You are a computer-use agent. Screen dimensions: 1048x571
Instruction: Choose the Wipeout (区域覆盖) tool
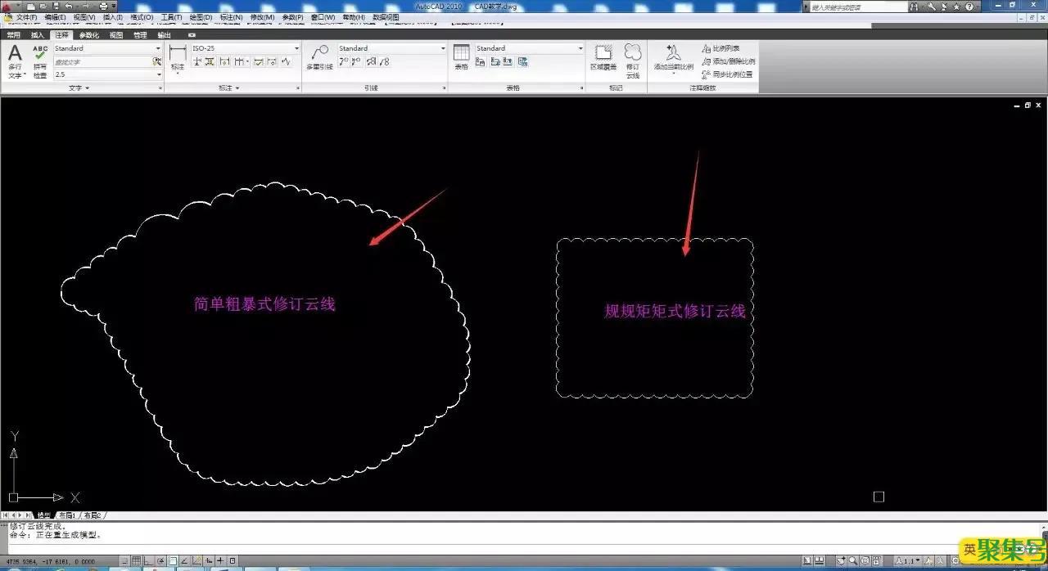(x=603, y=57)
